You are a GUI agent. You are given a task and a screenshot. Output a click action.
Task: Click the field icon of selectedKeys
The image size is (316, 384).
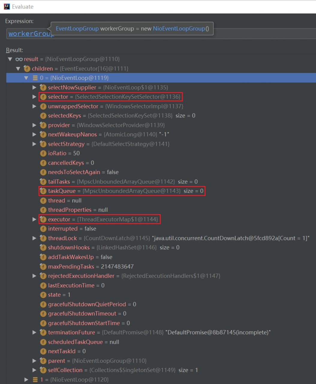click(x=43, y=116)
